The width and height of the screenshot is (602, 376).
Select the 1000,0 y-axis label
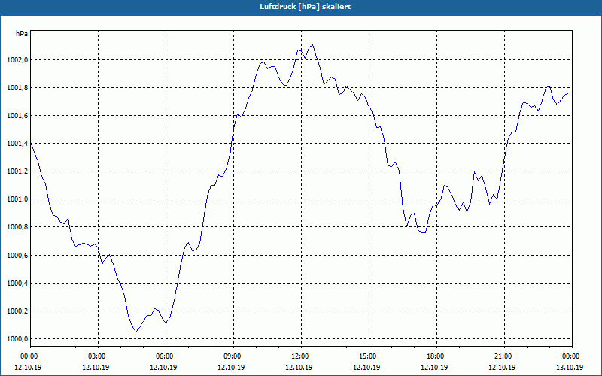[x=17, y=339]
